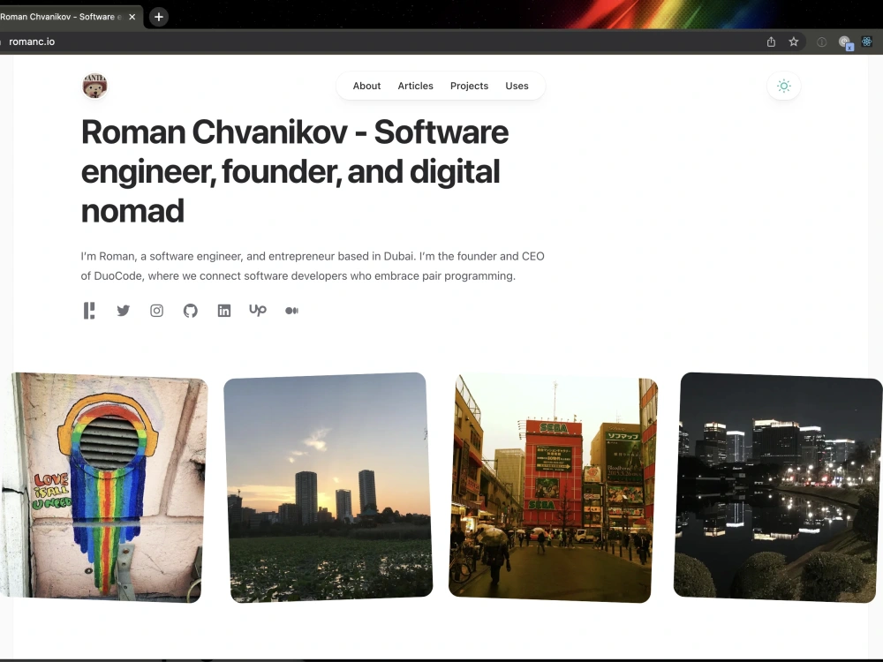Click the rainbow graffiti photo
This screenshot has width=883, height=662.
tap(102, 487)
